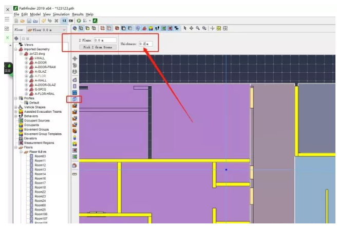
Task: Click the grey X delete icon
Action: coord(57,20)
